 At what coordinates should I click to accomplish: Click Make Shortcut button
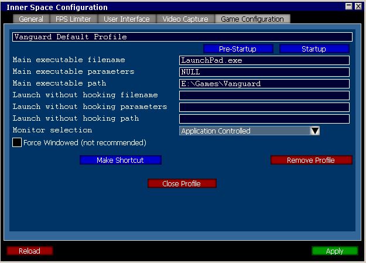point(121,160)
